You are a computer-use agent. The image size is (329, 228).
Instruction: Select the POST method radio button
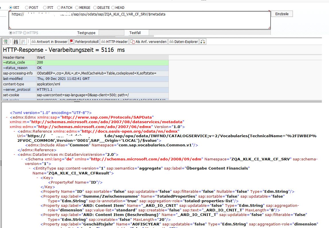point(27,8)
